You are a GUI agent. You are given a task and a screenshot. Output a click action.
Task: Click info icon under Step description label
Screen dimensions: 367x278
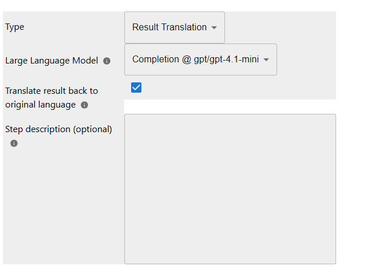[x=14, y=144]
